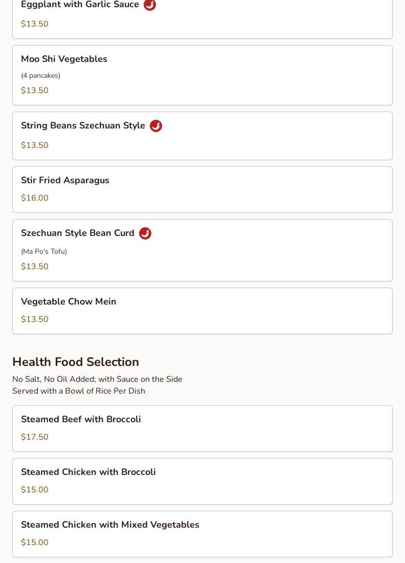
Task: Click spicy pepper icon next to Szechuan Bean Curd
Action: (x=145, y=233)
